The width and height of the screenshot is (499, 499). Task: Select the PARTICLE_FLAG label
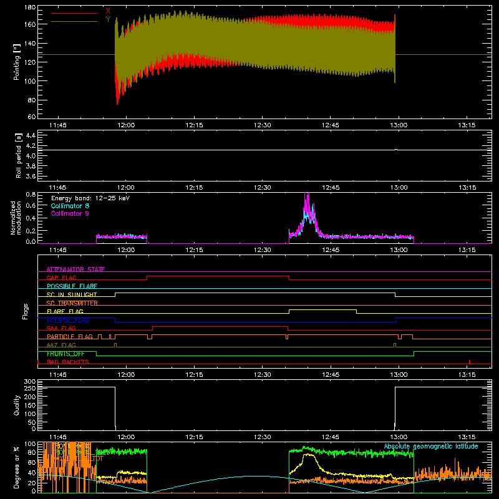[x=70, y=336]
